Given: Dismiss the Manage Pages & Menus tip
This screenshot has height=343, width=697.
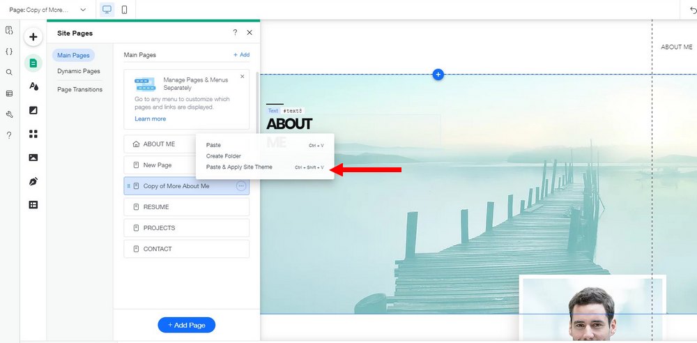Looking at the screenshot, I should 243,77.
